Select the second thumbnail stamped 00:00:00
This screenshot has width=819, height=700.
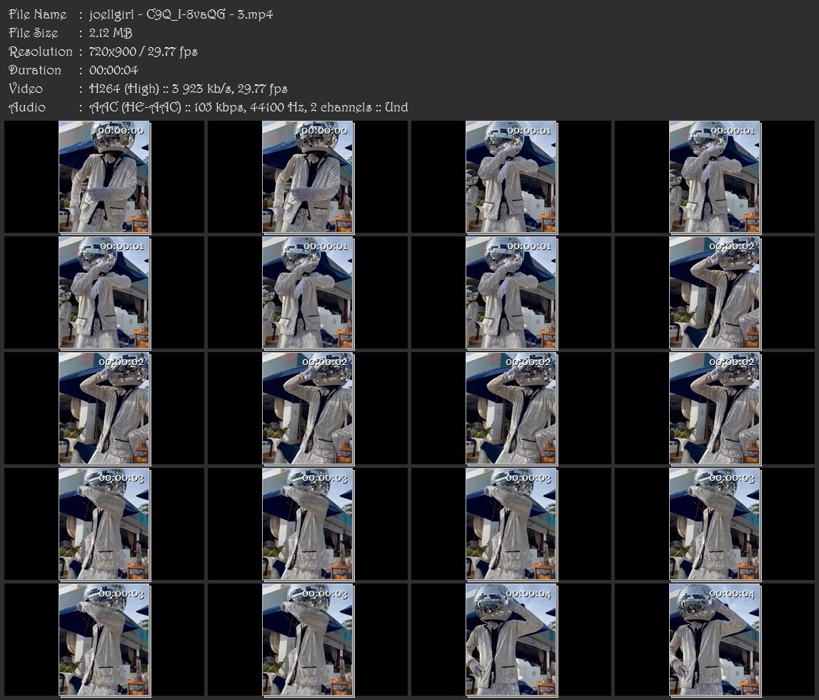[x=308, y=177]
